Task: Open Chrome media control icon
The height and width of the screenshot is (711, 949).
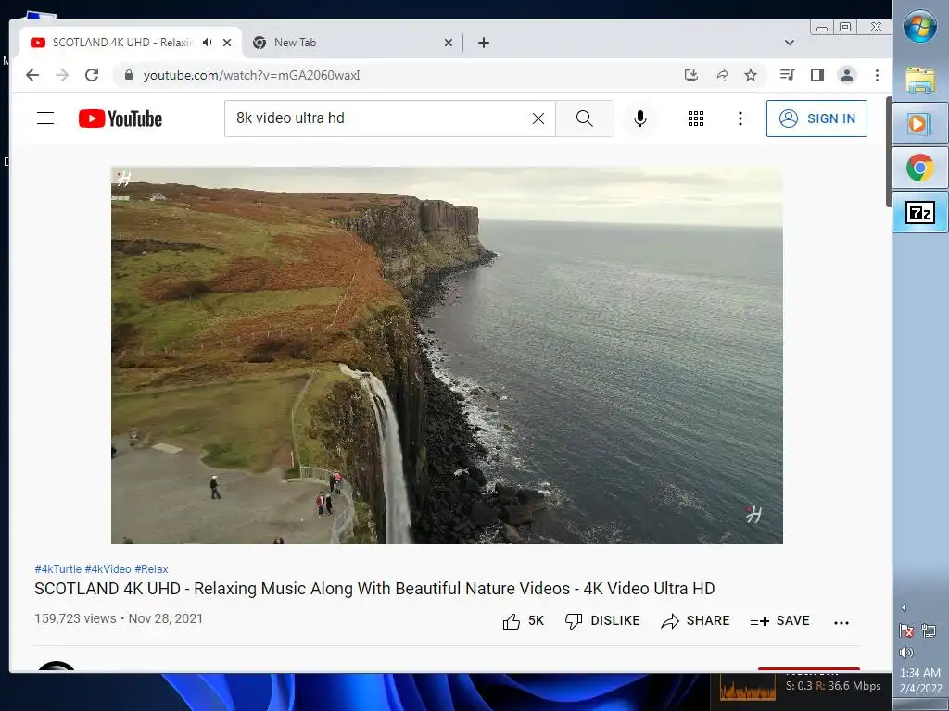Action: click(x=787, y=75)
